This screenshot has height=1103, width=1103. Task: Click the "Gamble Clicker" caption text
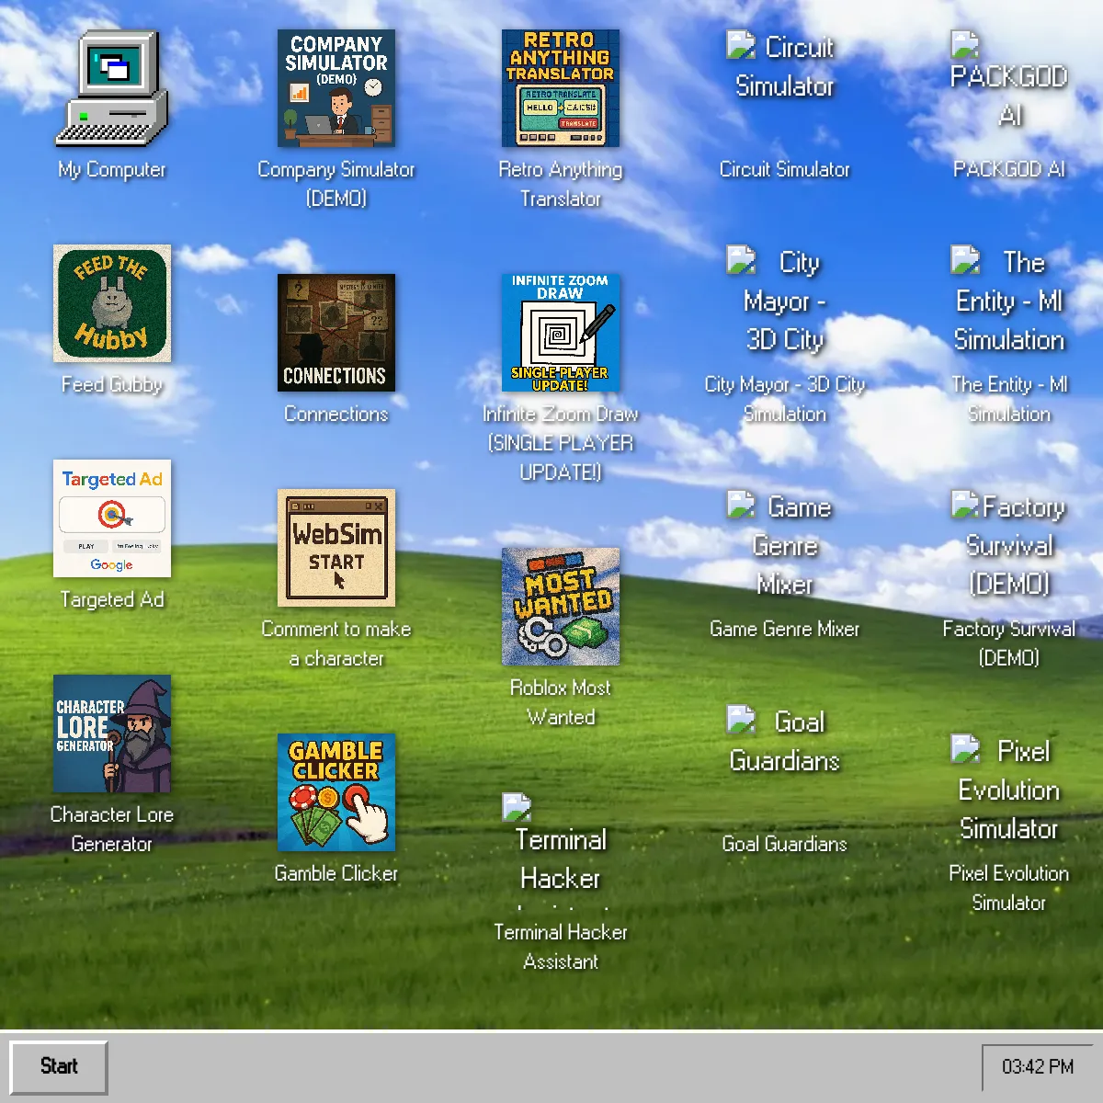336,874
